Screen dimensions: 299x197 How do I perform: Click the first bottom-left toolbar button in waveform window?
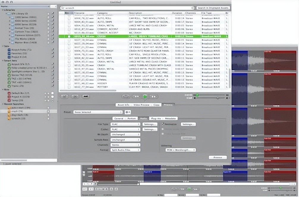(85, 189)
